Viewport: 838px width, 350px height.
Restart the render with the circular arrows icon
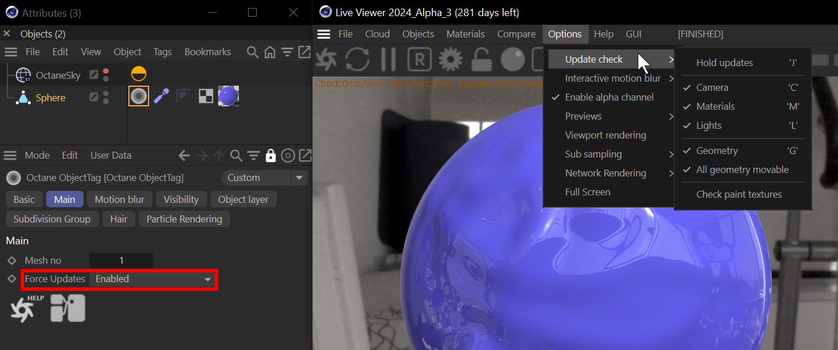(x=357, y=59)
